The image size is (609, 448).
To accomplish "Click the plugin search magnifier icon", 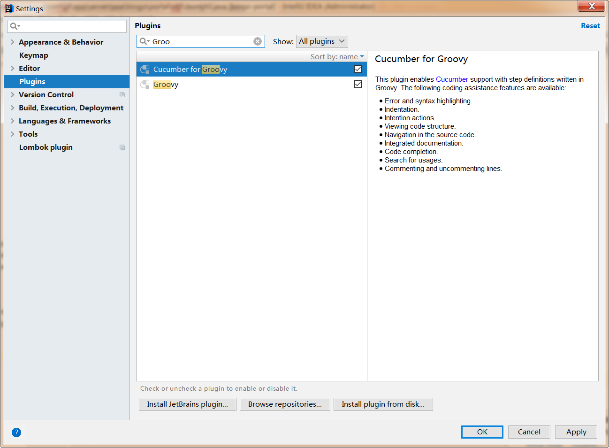I will 145,41.
